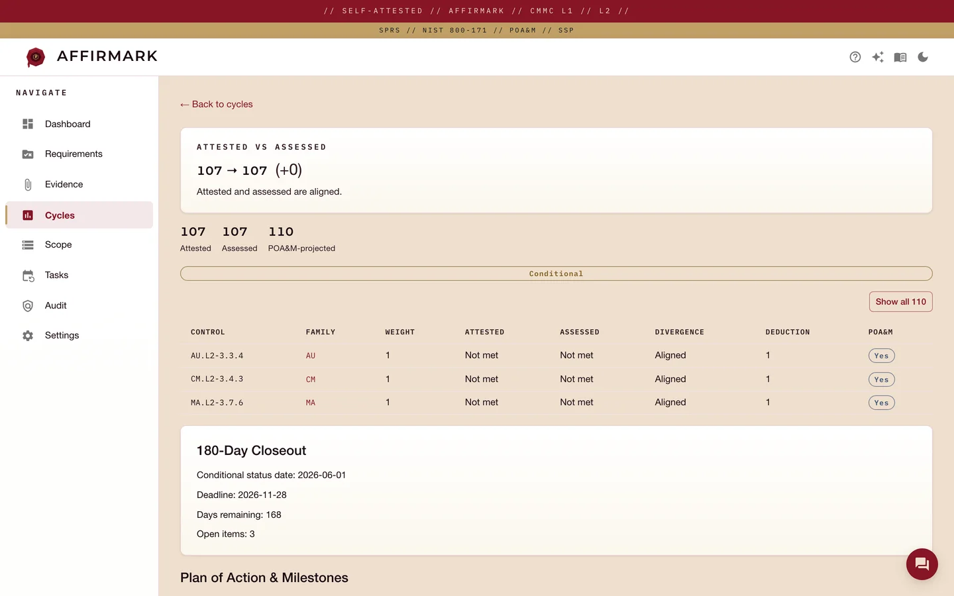Open Tasks from the sidebar
The width and height of the screenshot is (954, 596).
79,275
